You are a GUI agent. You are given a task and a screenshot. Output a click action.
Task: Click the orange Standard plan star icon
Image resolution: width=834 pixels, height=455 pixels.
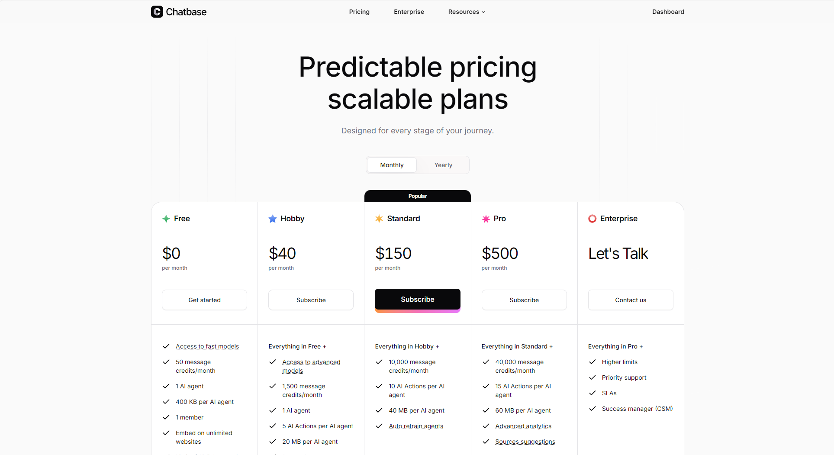pyautogui.click(x=379, y=219)
